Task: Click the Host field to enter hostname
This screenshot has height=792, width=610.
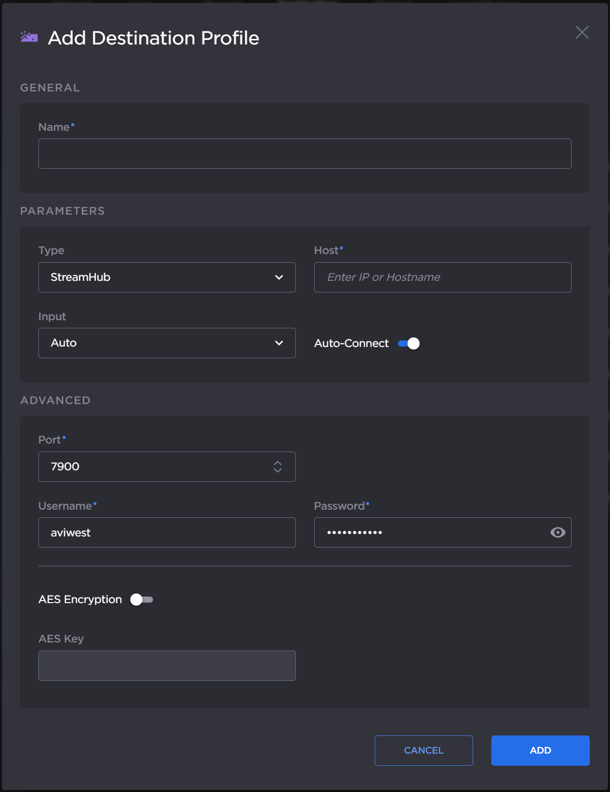Action: click(x=442, y=277)
